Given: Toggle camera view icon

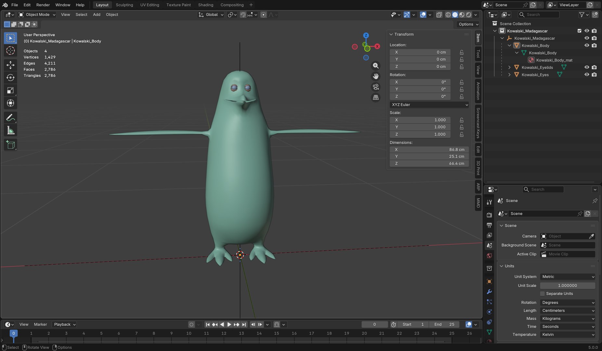Looking at the screenshot, I should [376, 87].
